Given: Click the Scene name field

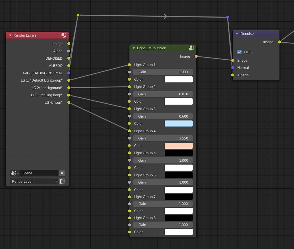Looking at the screenshot, I should (39, 173).
